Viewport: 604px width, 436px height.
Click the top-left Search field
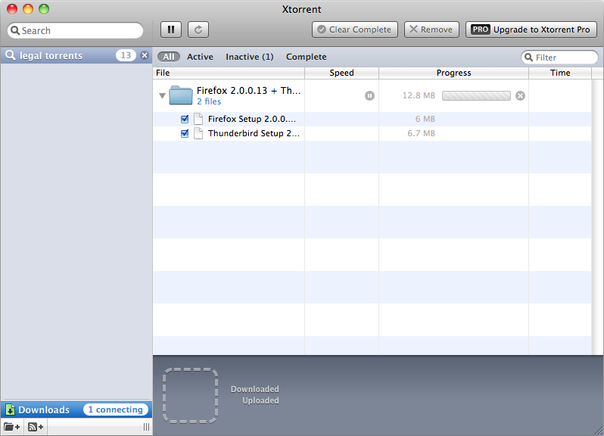click(x=75, y=30)
